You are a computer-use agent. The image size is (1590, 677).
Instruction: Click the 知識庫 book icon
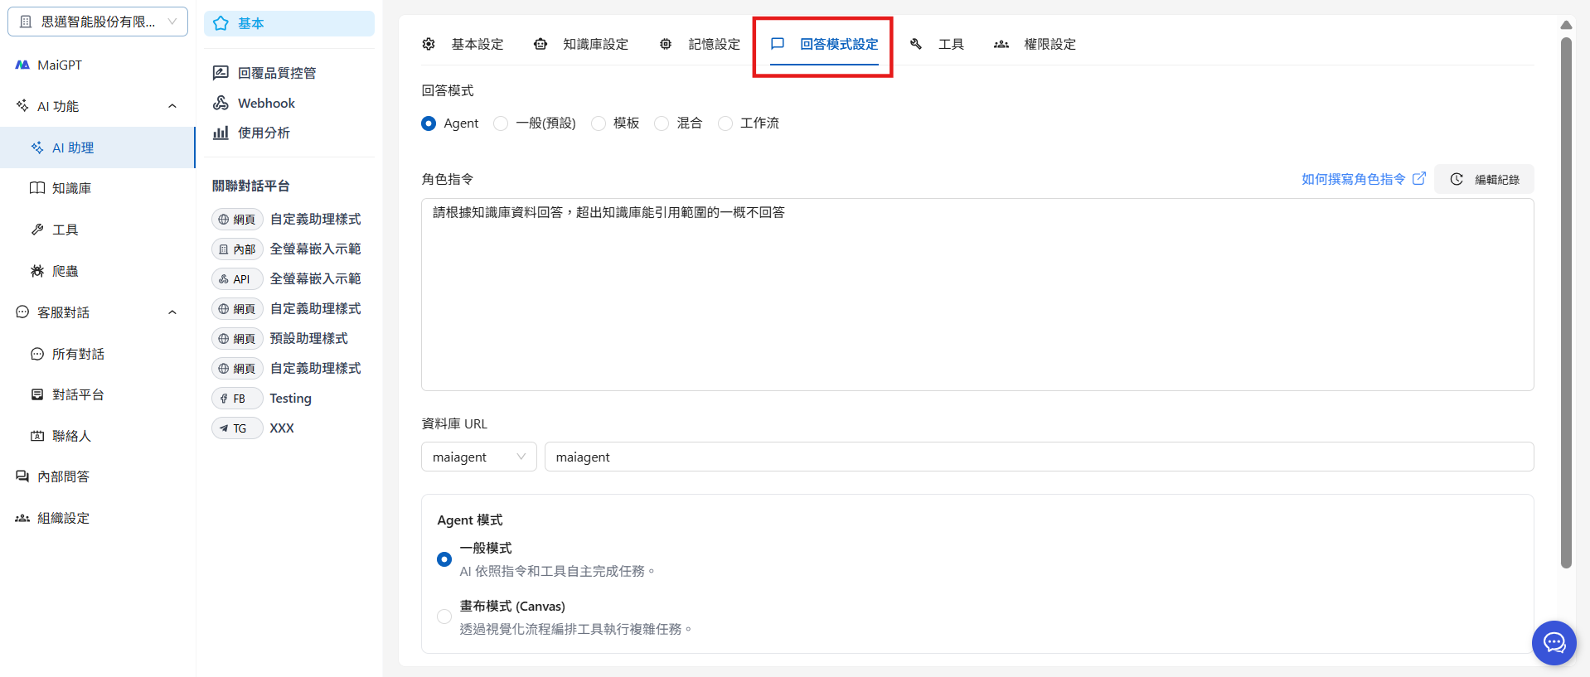37,188
